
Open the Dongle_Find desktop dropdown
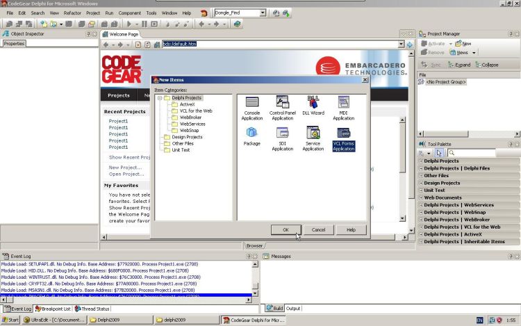point(263,13)
